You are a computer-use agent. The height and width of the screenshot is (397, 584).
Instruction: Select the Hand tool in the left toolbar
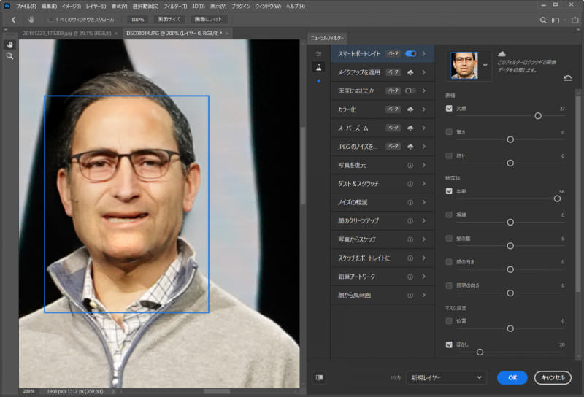pos(9,44)
